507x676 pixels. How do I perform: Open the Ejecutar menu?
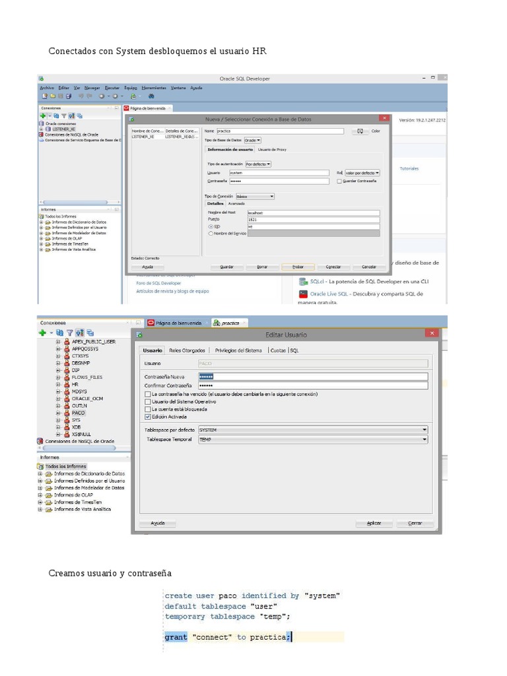[x=112, y=88]
